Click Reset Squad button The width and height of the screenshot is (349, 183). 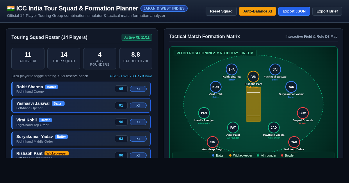pos(221,11)
